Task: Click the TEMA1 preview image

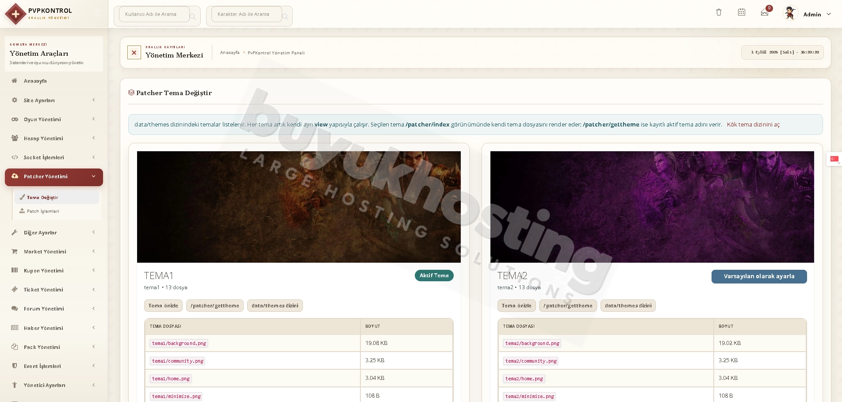Action: pos(299,207)
